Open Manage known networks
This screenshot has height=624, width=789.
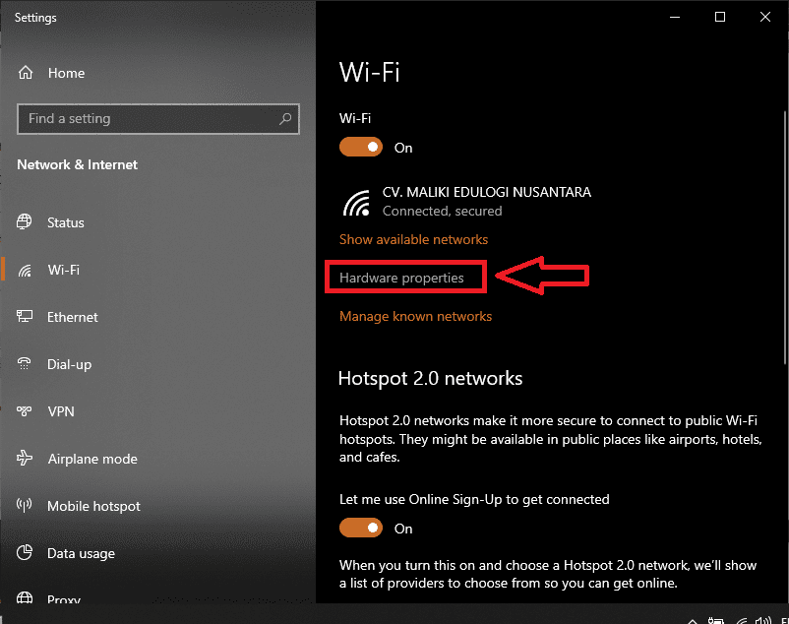click(x=415, y=316)
